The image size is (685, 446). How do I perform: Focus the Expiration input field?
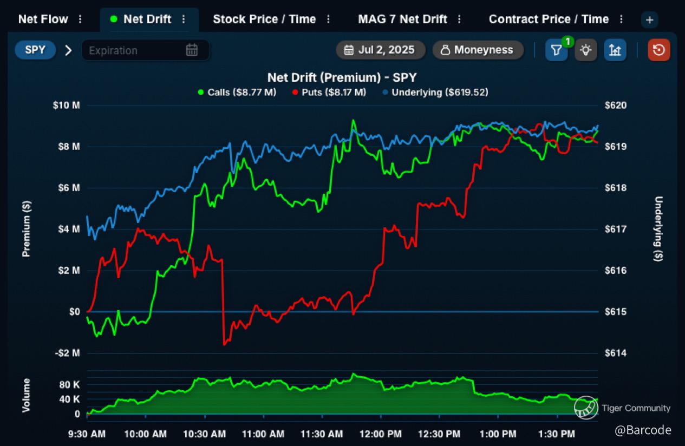145,50
